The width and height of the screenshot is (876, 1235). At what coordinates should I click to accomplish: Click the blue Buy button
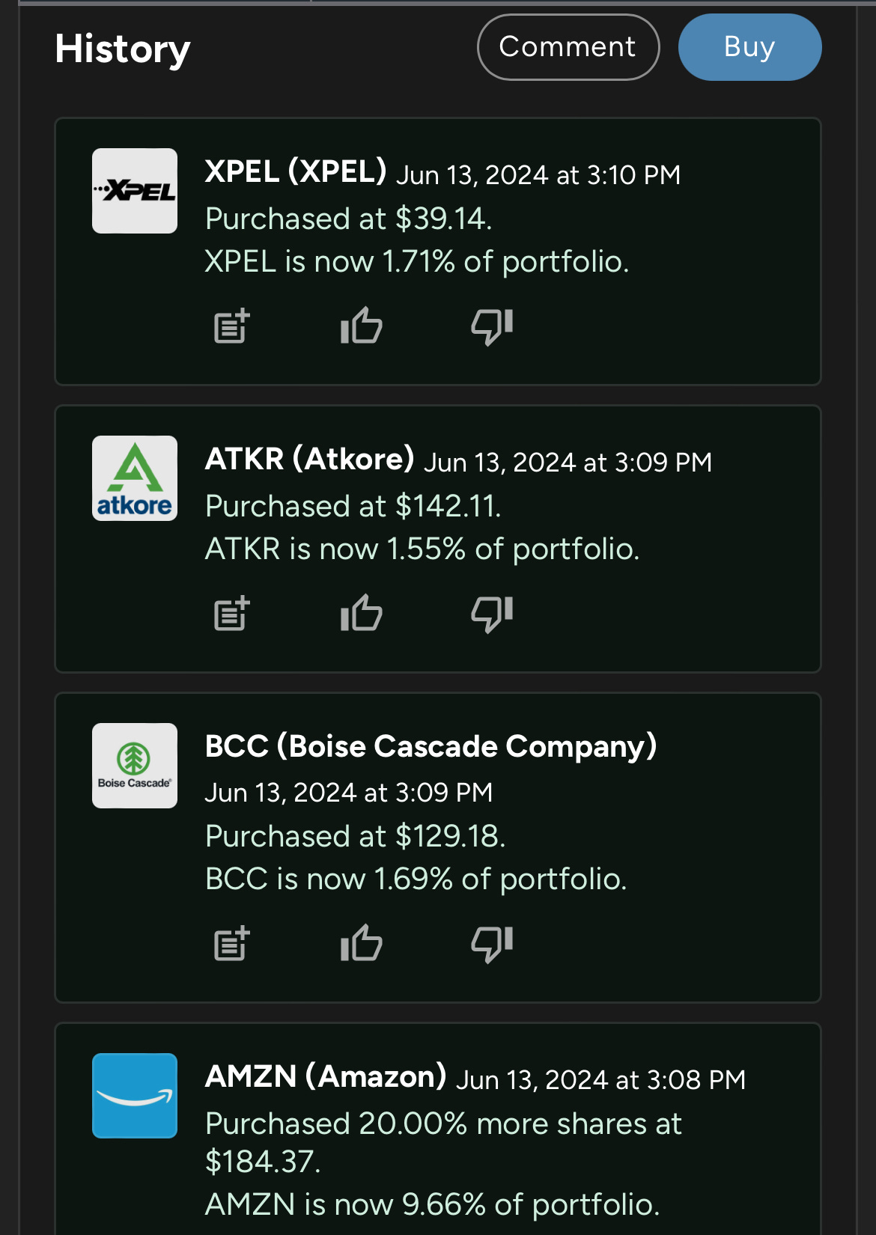tap(749, 47)
